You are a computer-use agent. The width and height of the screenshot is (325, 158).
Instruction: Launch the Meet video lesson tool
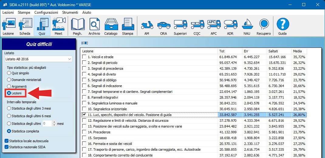(x=58, y=26)
